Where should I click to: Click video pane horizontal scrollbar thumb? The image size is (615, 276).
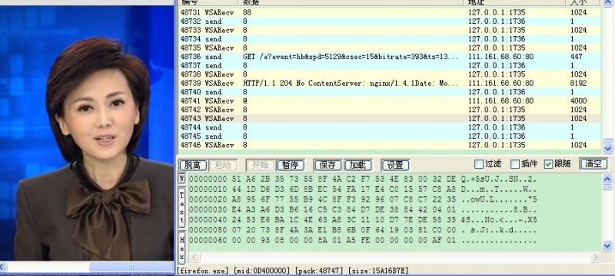(x=131, y=267)
